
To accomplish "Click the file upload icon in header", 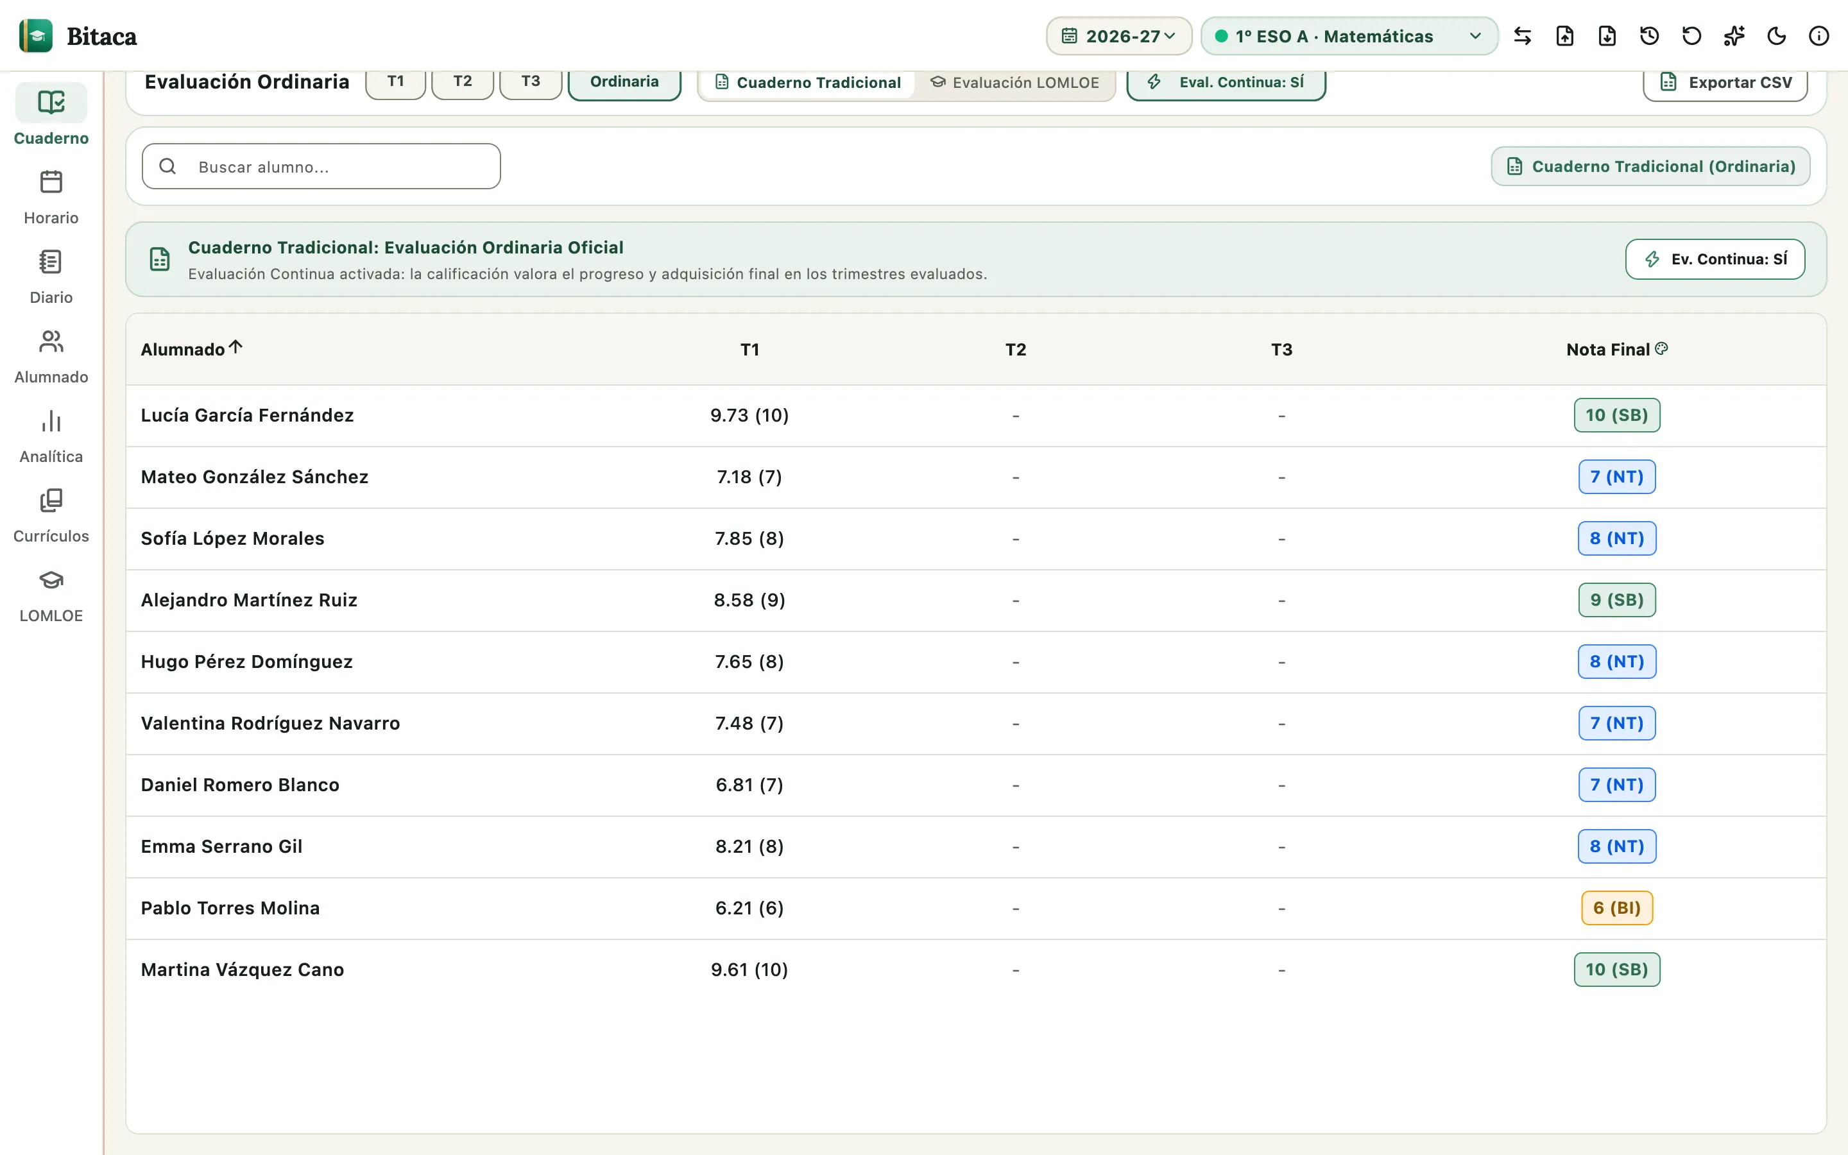I will [1564, 36].
